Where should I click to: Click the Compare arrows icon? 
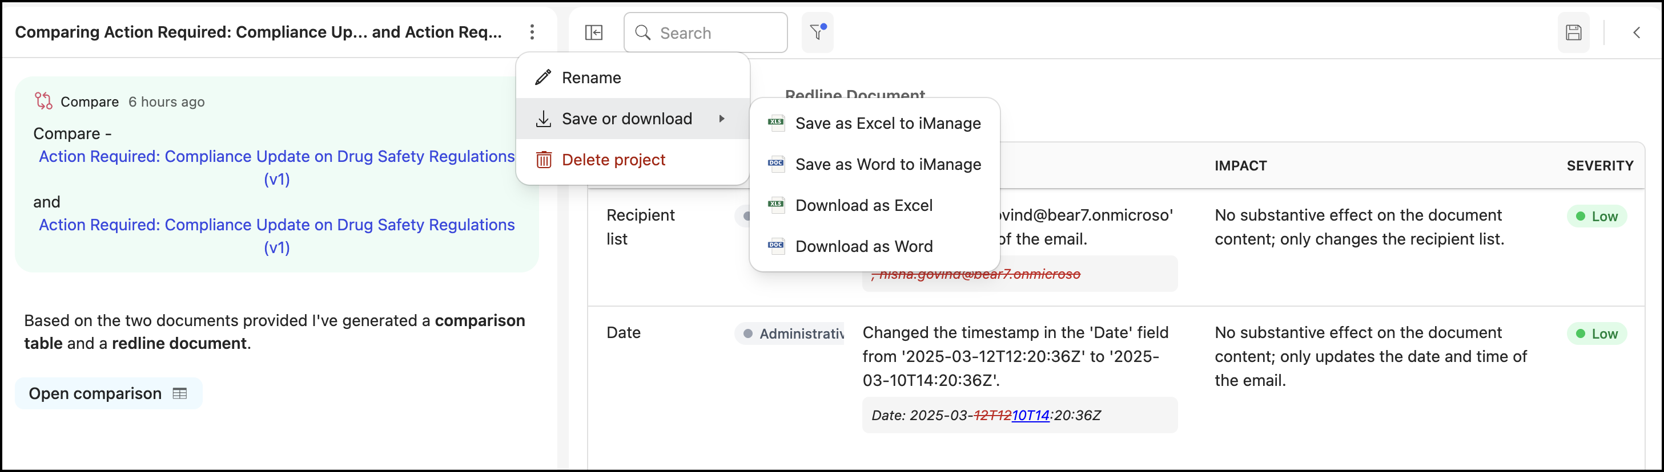tap(43, 101)
